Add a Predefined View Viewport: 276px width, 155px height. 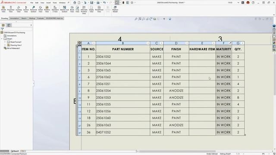(x=99, y=9)
